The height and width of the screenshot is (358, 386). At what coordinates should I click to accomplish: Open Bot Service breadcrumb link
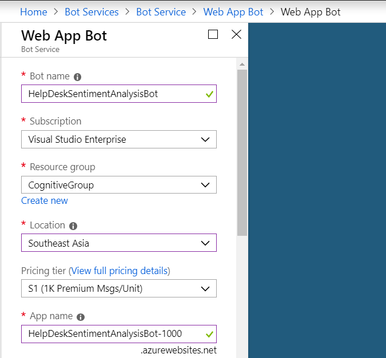coord(161,11)
